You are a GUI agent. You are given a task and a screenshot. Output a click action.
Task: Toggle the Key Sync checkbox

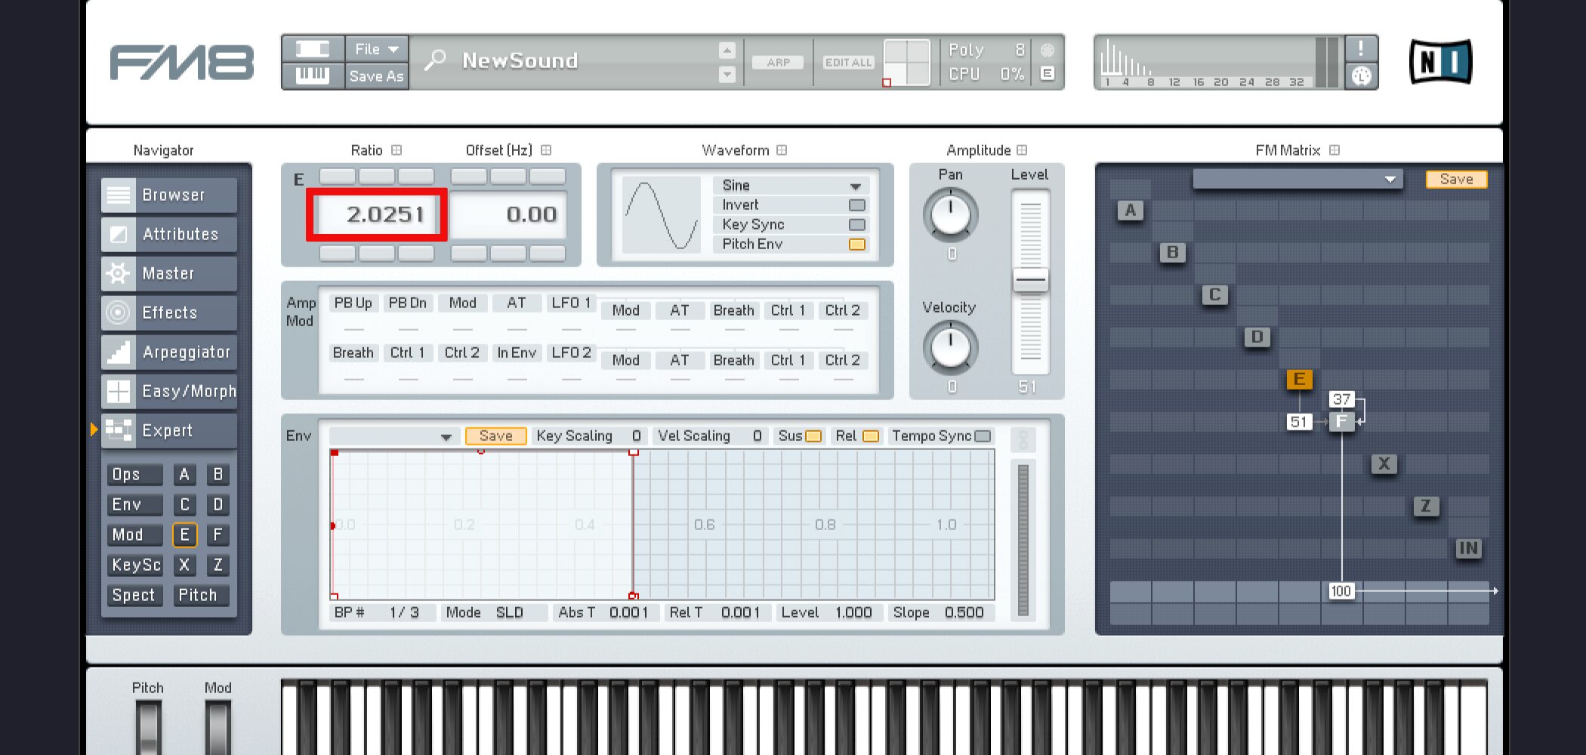856,225
